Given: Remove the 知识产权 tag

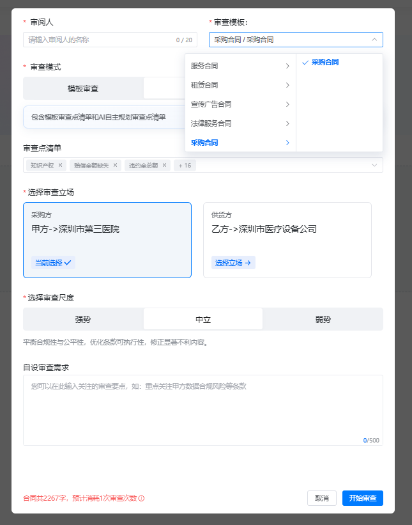Looking at the screenshot, I should [61, 165].
